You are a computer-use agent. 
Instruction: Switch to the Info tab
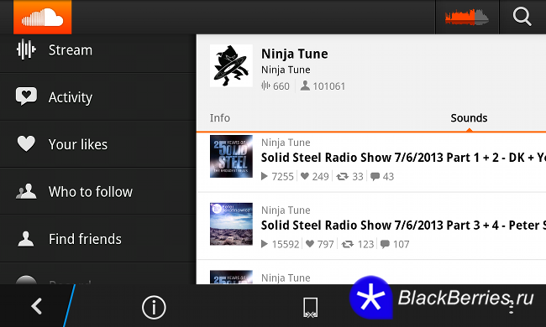(220, 117)
